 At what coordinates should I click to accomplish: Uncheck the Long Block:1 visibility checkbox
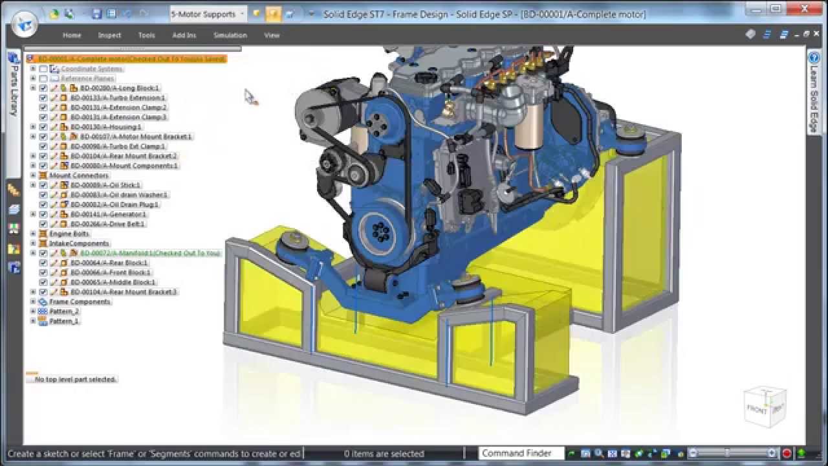pyautogui.click(x=43, y=88)
